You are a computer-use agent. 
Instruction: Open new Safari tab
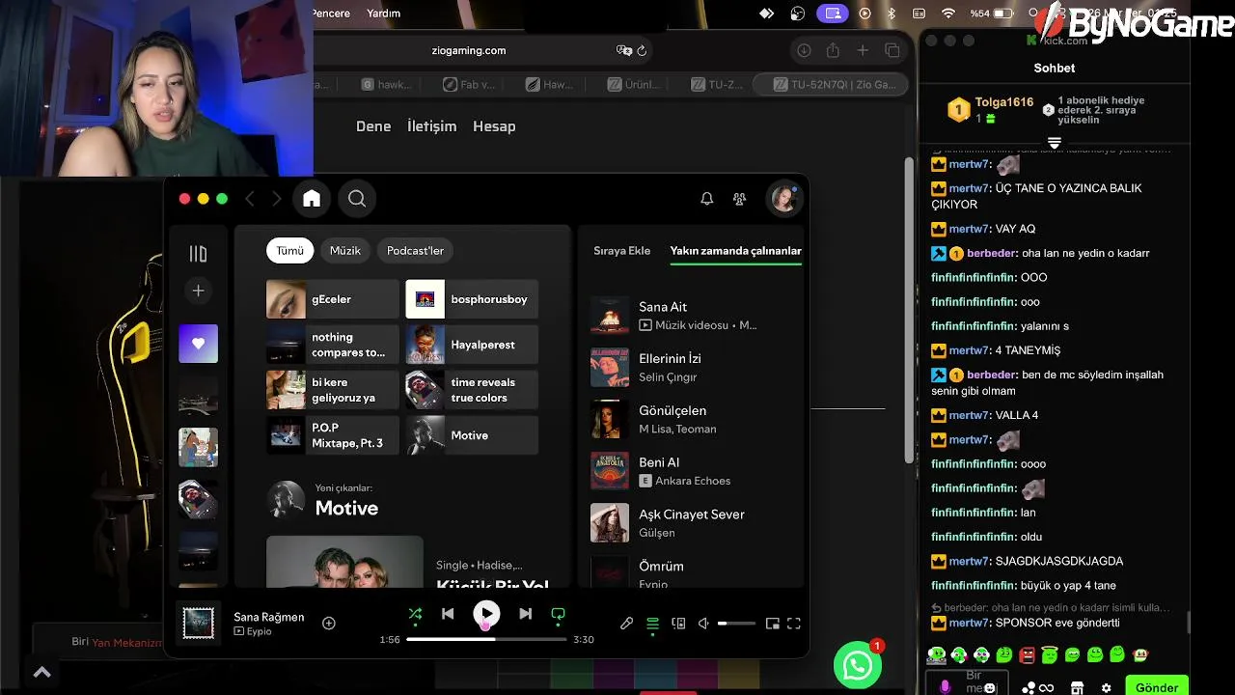tap(863, 50)
